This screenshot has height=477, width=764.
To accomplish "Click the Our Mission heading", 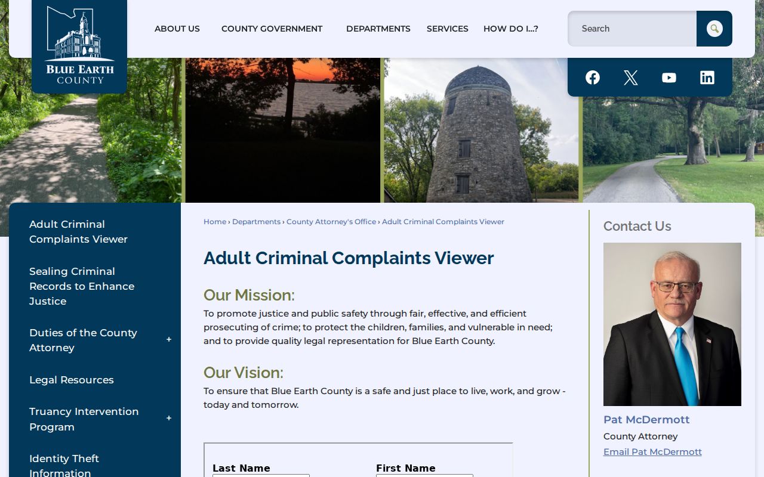I will (249, 295).
